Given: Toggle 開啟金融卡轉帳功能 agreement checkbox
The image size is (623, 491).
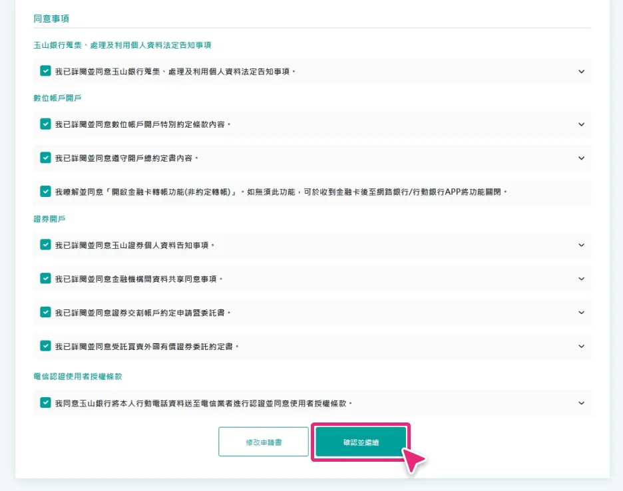Looking at the screenshot, I should [45, 192].
